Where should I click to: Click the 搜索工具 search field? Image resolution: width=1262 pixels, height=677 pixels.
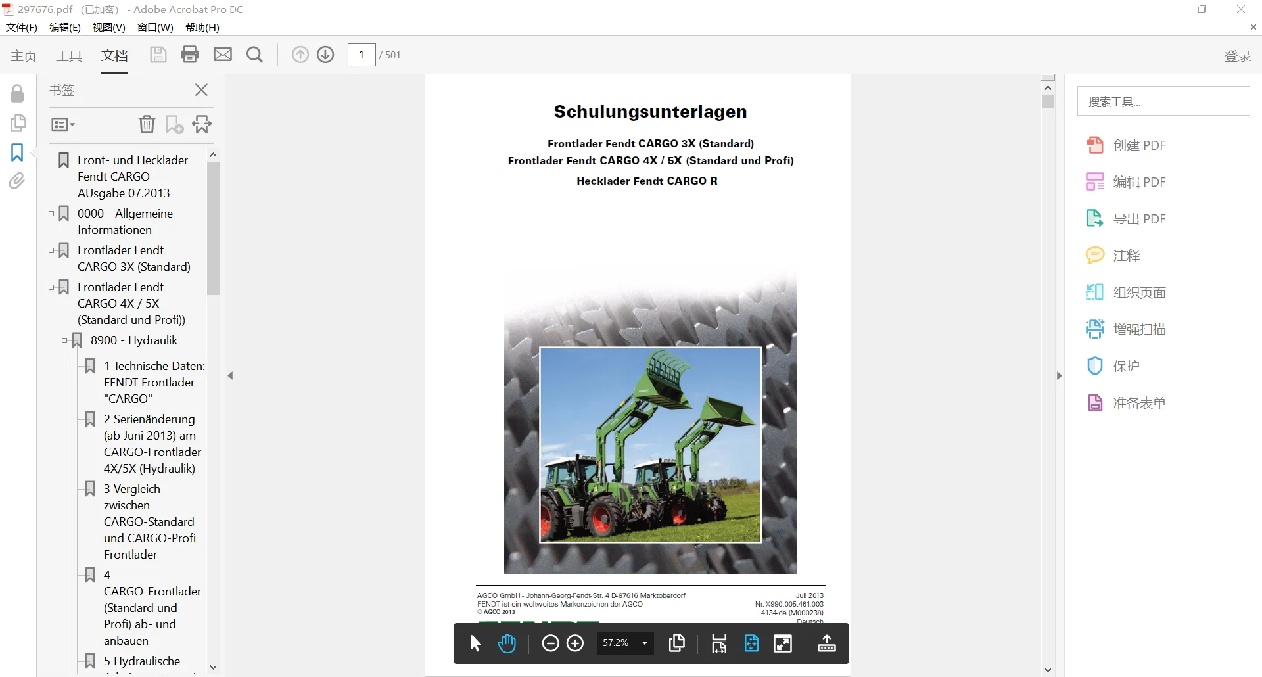[x=1163, y=101]
